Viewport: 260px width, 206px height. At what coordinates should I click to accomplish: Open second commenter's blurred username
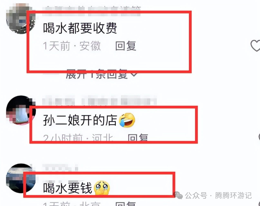[x=99, y=101]
